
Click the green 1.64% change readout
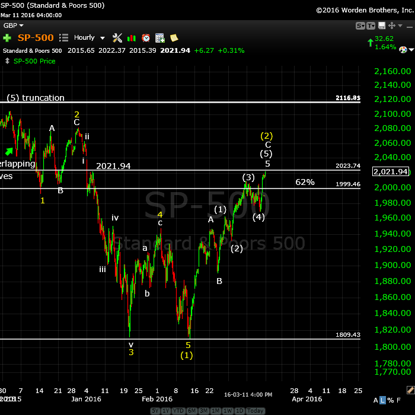pyautogui.click(x=385, y=47)
